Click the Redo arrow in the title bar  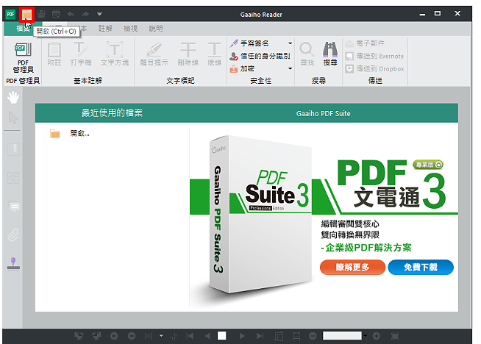85,14
